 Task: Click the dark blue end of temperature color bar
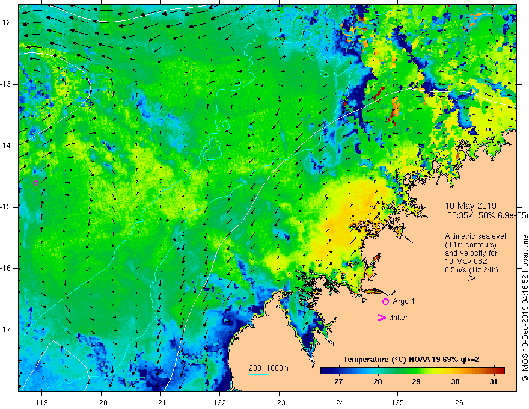pyautogui.click(x=325, y=371)
